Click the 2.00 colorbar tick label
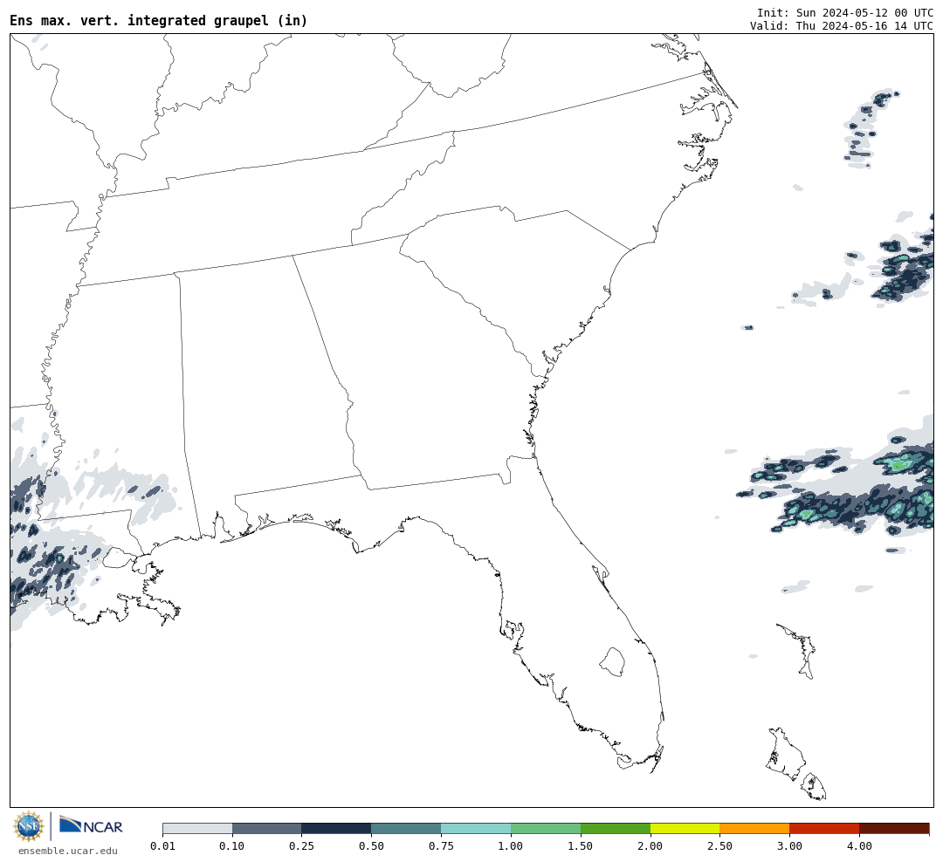The width and height of the screenshot is (943, 862). 650,845
